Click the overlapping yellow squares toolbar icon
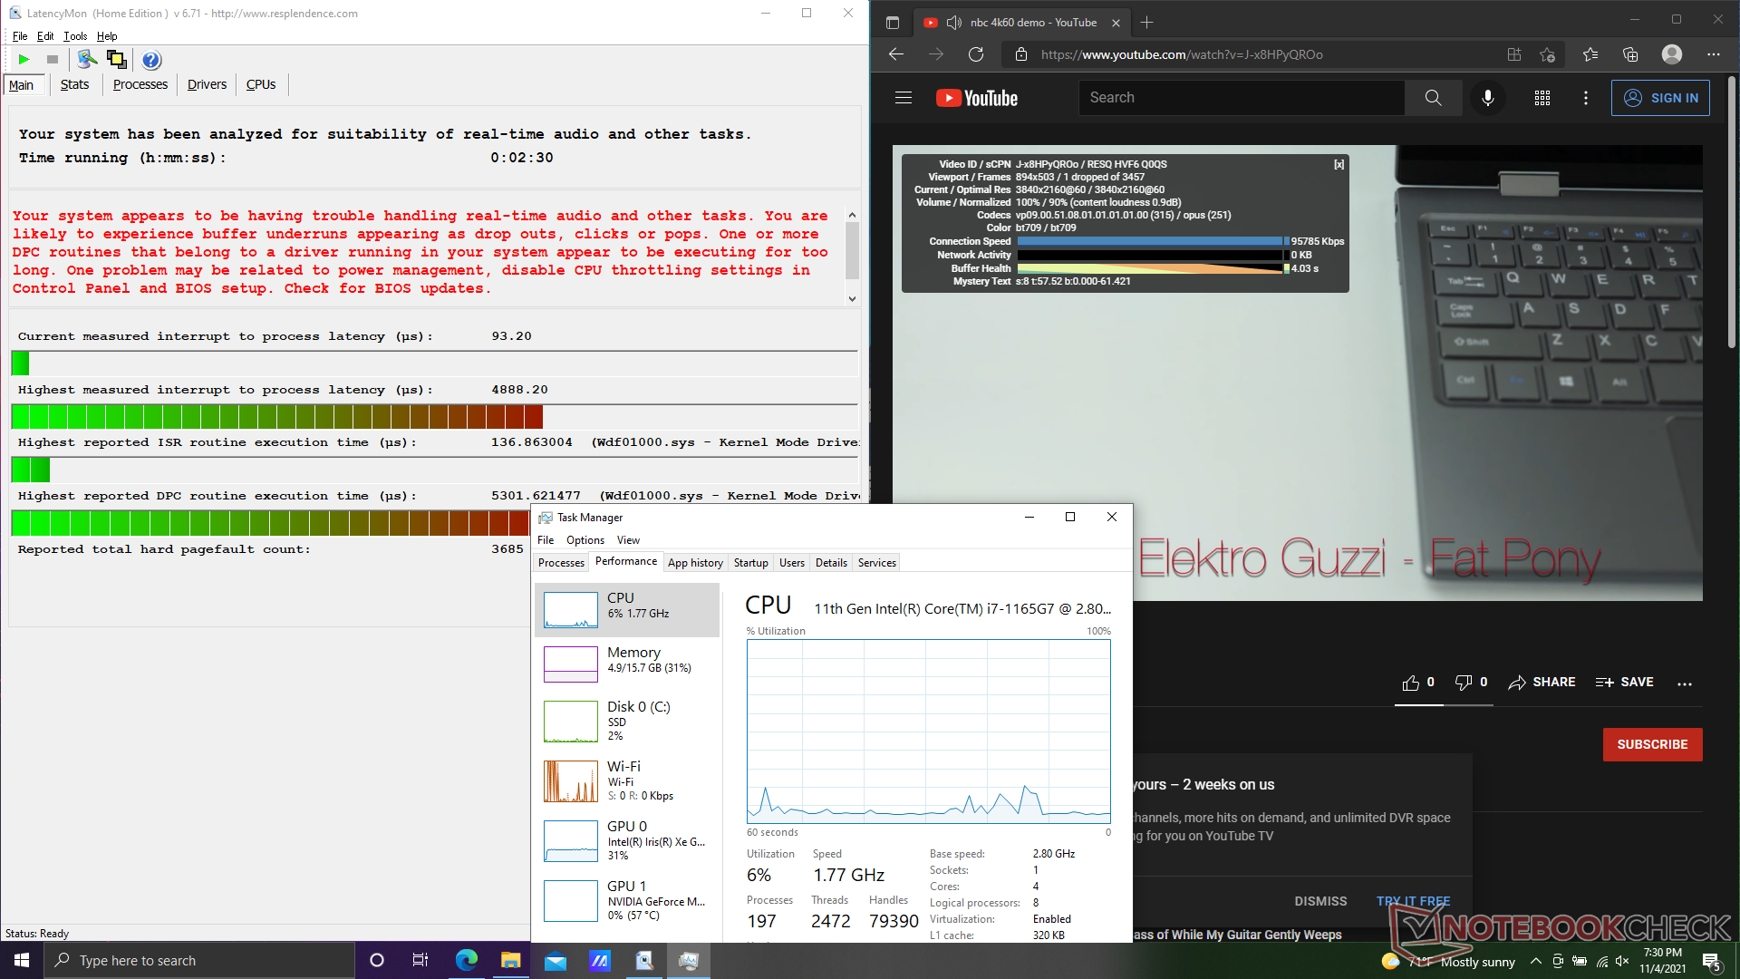This screenshot has height=979, width=1740. [116, 60]
